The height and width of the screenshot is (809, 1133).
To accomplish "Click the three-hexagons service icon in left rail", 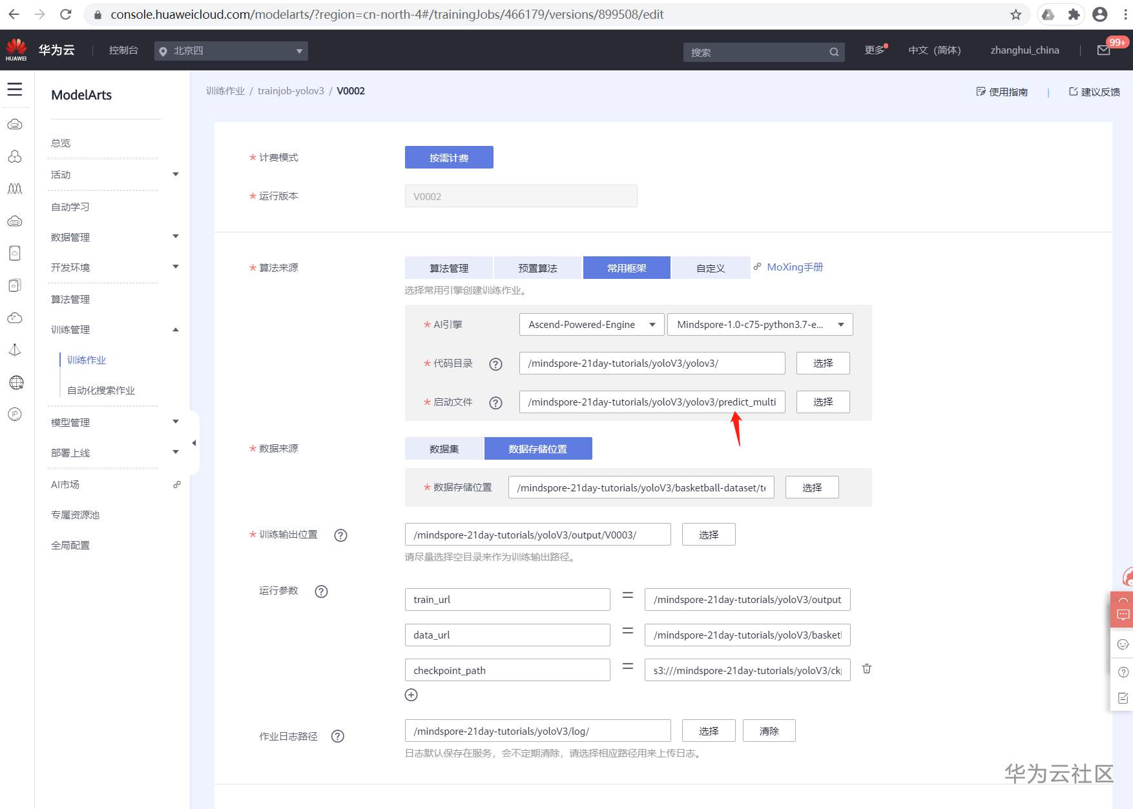I will pyautogui.click(x=15, y=156).
